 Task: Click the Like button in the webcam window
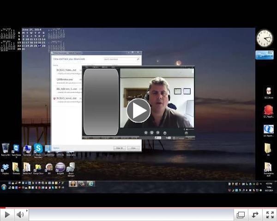click(158, 138)
